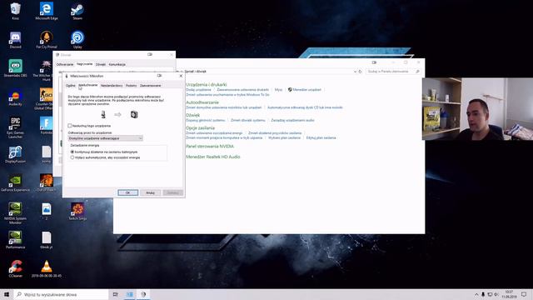The image size is (533, 300).
Task: Expand the Control Panel address bar dropdown
Action: tap(355, 72)
